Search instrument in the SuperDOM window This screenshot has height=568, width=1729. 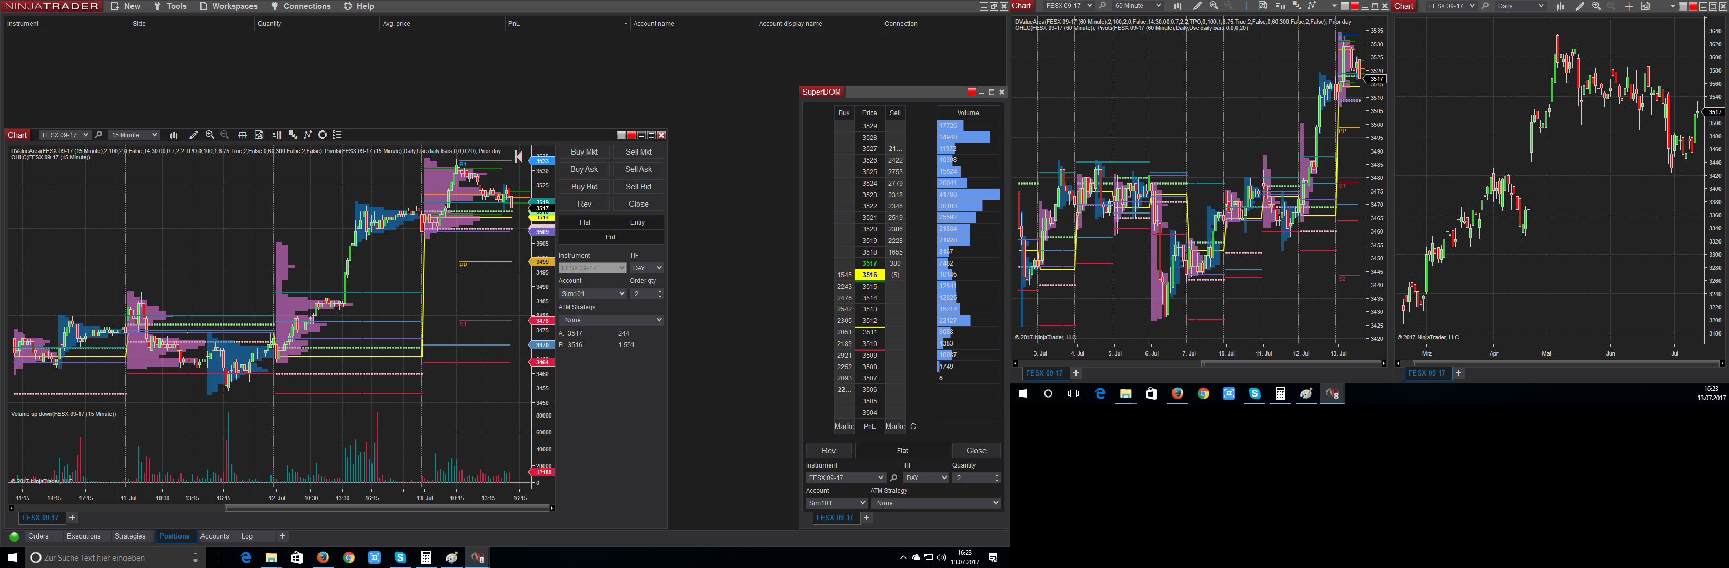[x=893, y=478]
